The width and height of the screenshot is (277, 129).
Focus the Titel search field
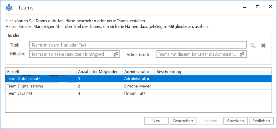click(138, 45)
